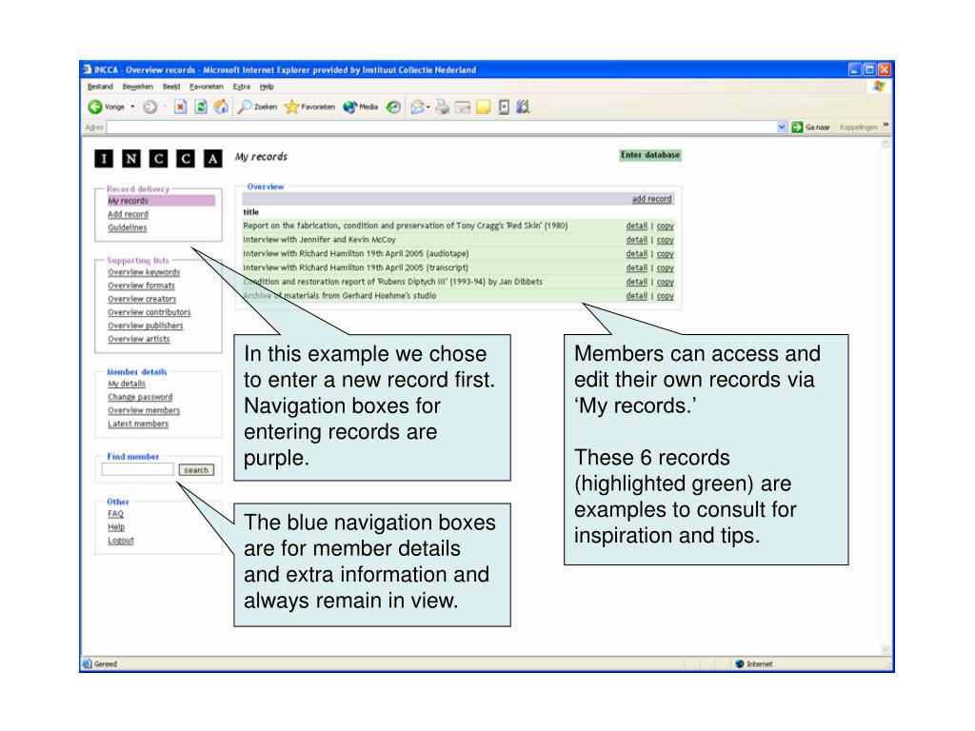The image size is (975, 731).
Task: Open Overview publishers link
Action: pyautogui.click(x=146, y=326)
